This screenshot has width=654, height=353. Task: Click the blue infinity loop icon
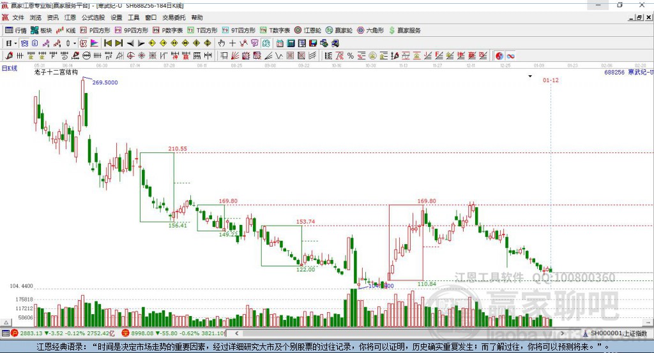click(510, 56)
